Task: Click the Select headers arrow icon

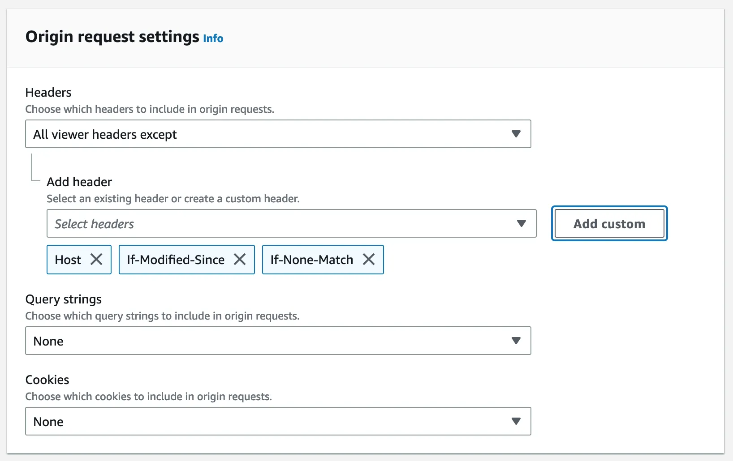Action: [x=522, y=223]
